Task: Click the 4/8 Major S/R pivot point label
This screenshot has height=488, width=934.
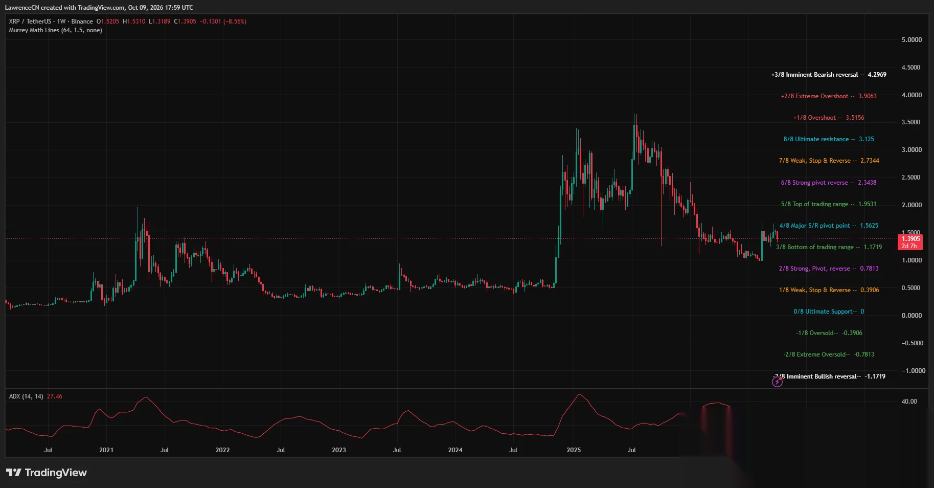Action: (829, 226)
